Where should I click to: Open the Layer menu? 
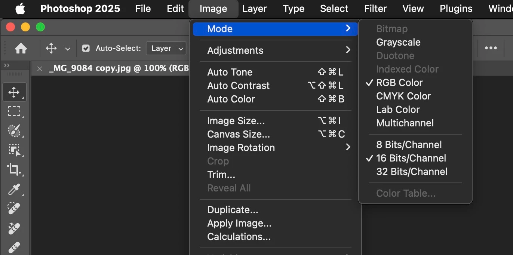coord(255,9)
